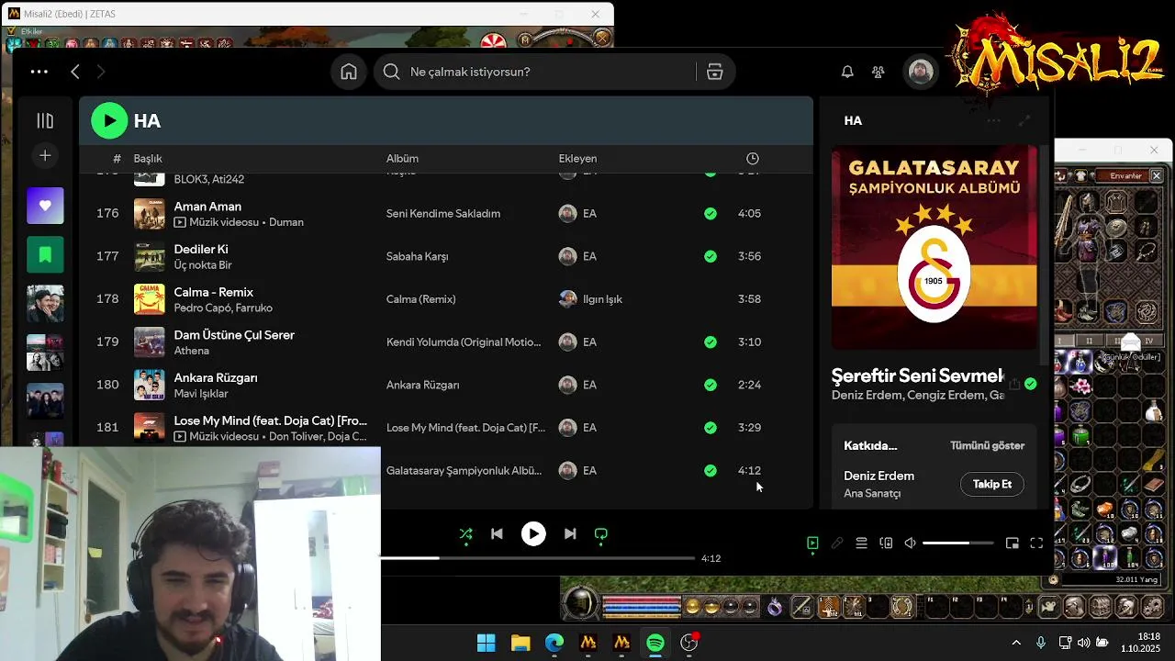Toggle saved check beside Şereftir Seni Sevmek
The width and height of the screenshot is (1175, 661).
click(x=1031, y=384)
